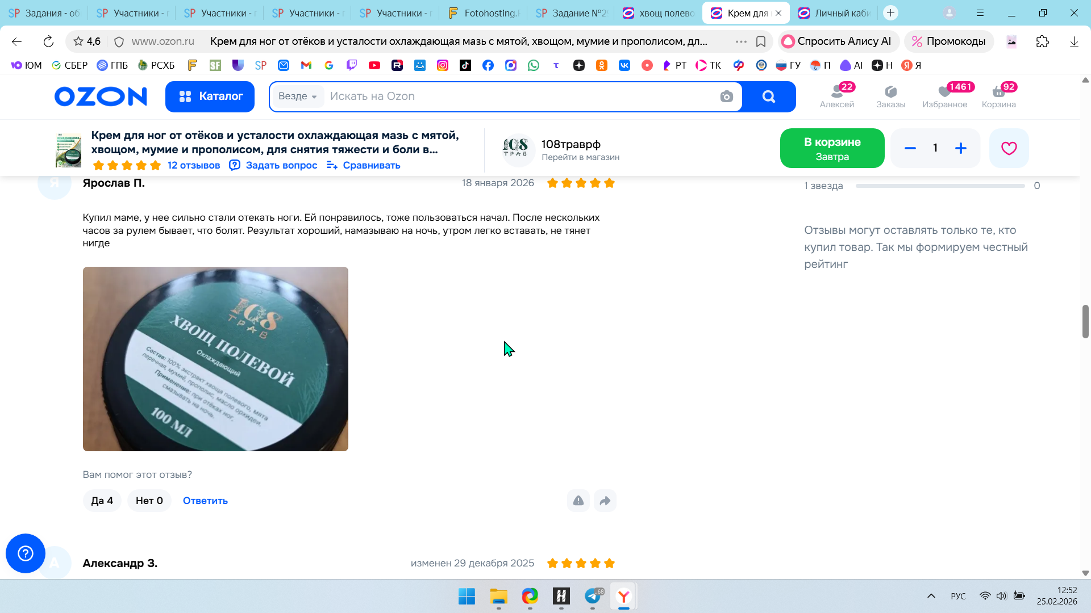This screenshot has height=613, width=1091.
Task: Switch to the Личный кабинет browser tab
Action: (x=835, y=13)
